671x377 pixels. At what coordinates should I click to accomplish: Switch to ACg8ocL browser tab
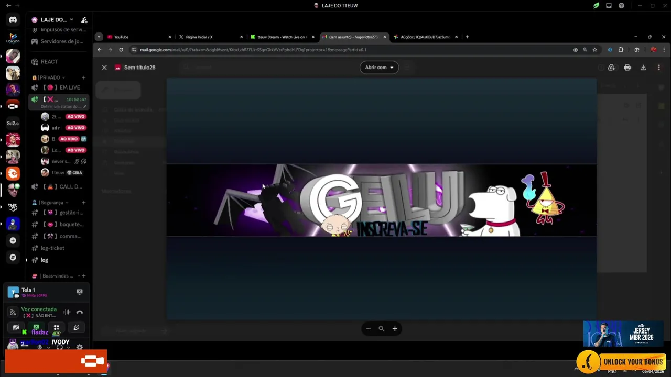tap(426, 37)
